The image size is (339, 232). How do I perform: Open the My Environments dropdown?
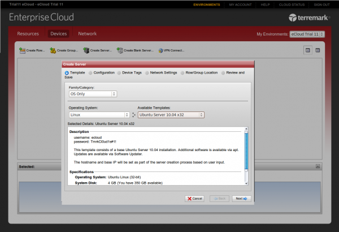307,34
